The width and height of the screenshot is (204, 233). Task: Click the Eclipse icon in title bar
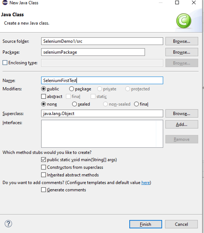[x=5, y=3]
